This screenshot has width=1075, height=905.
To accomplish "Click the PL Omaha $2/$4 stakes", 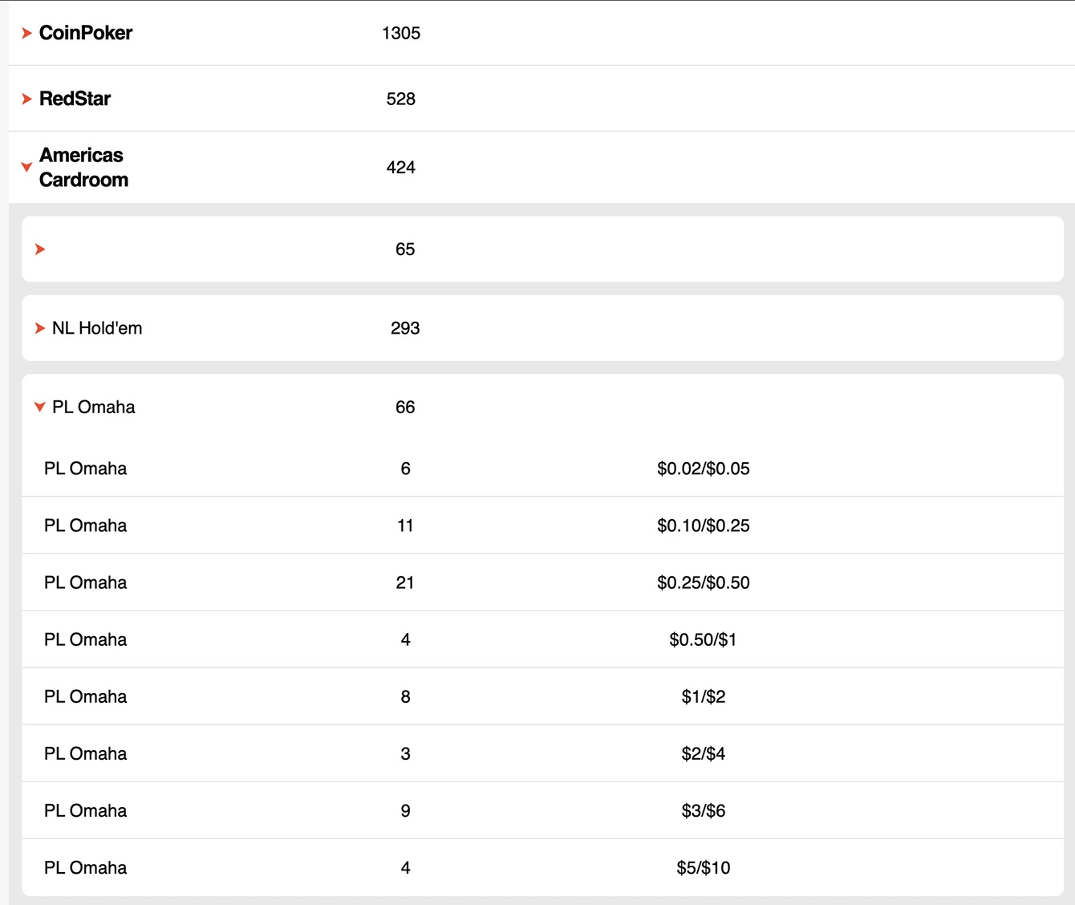I will click(x=703, y=753).
